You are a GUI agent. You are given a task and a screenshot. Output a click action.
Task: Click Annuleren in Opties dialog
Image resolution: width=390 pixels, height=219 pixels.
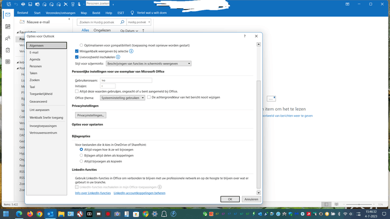(251, 199)
